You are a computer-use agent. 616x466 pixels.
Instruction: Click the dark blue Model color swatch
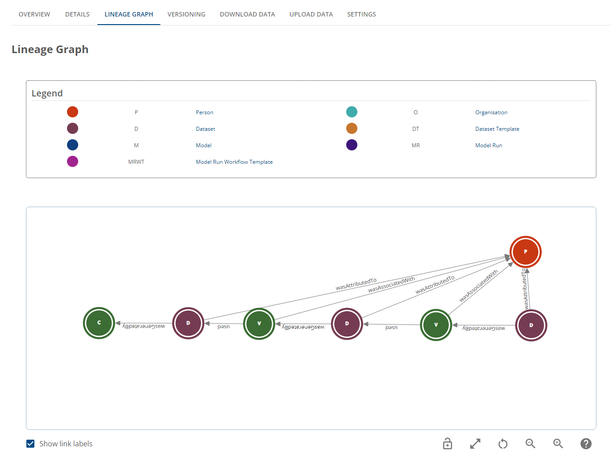[72, 145]
